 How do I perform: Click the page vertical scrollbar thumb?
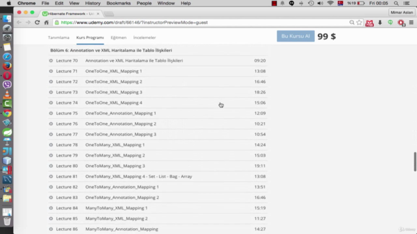click(x=415, y=162)
